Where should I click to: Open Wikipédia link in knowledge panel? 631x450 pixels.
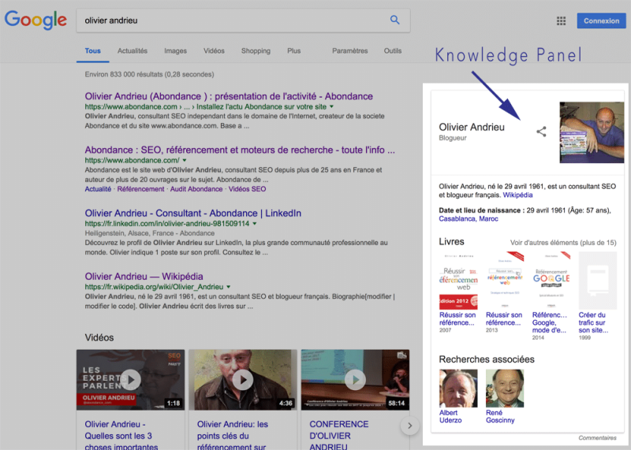tap(517, 195)
